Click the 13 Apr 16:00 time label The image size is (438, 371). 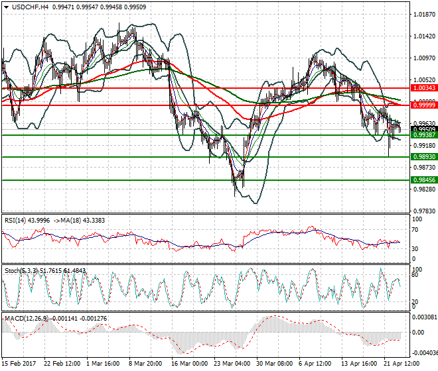click(x=359, y=364)
